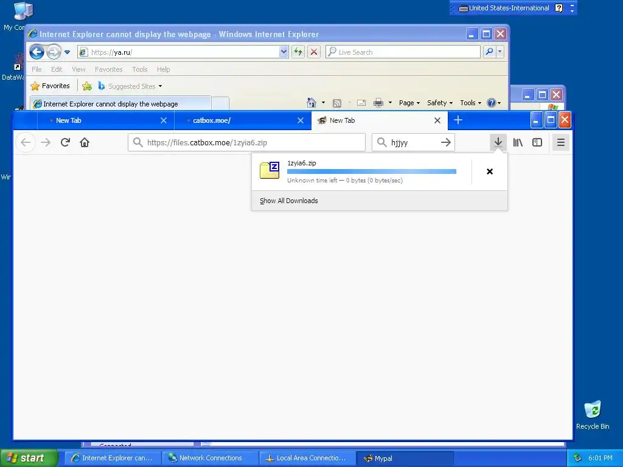Open IE Favorites menu
The image size is (623, 467).
click(108, 69)
